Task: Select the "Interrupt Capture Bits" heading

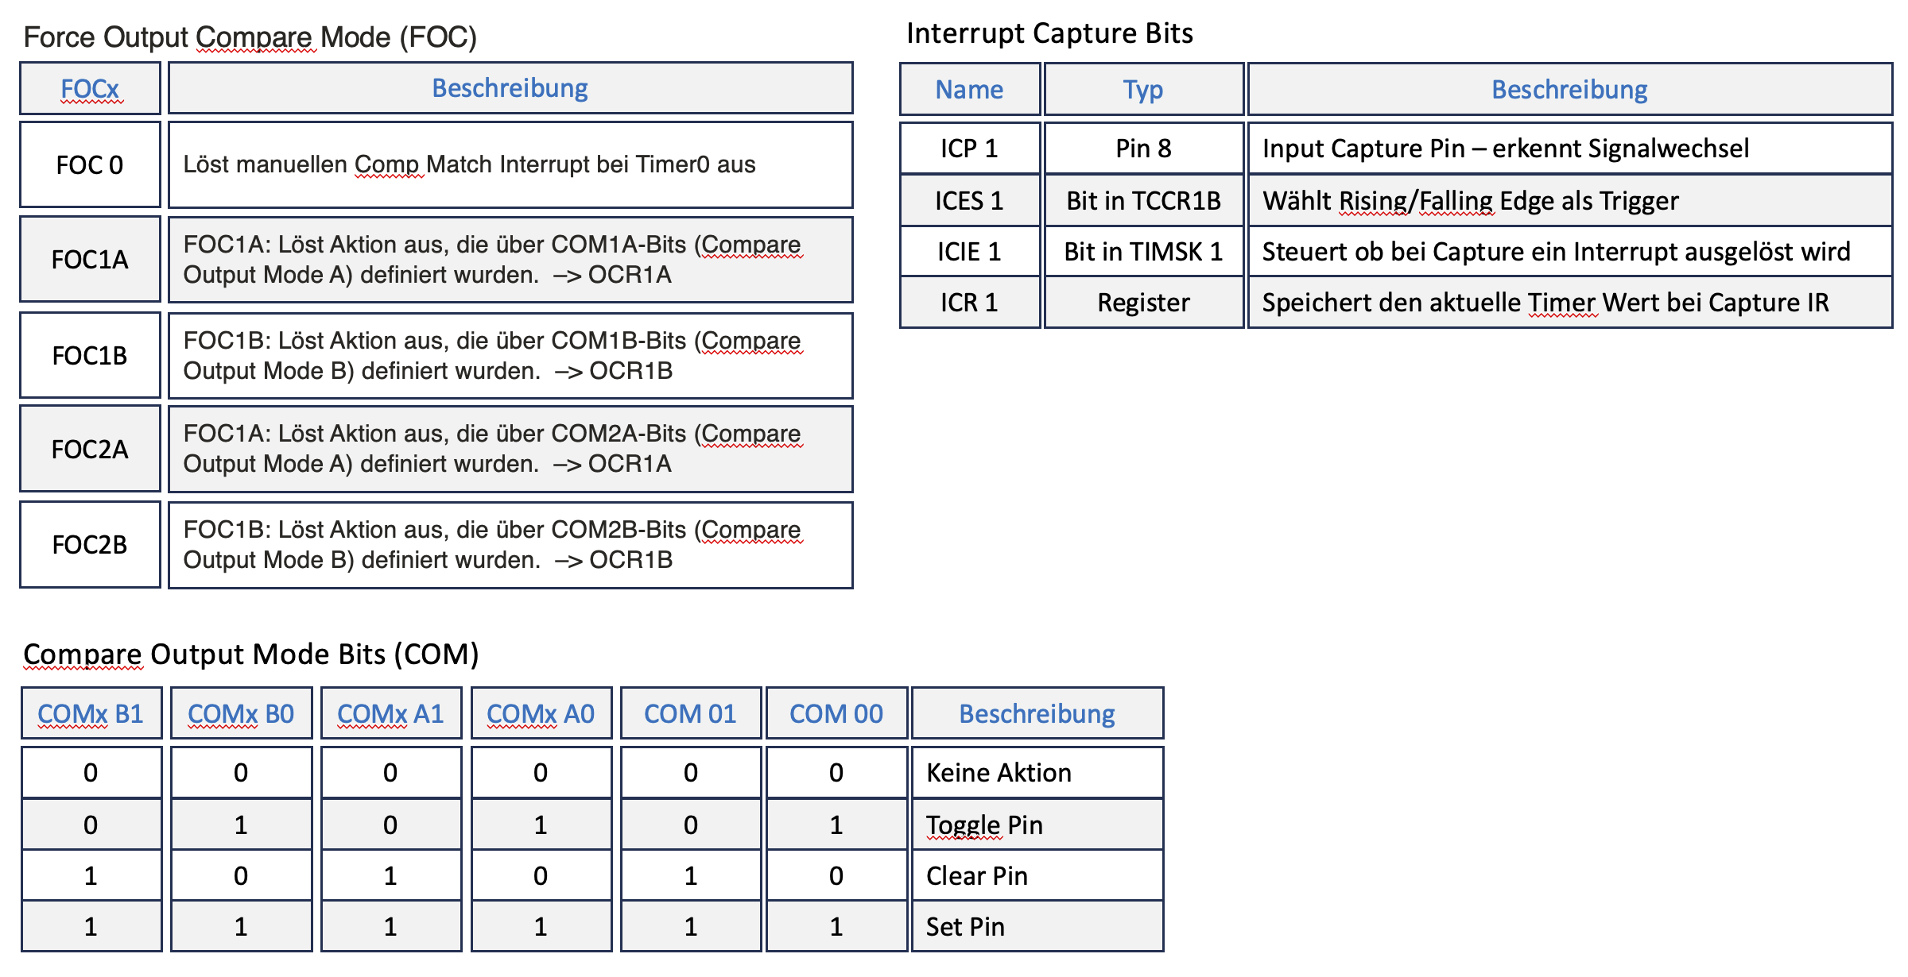Action: click(x=1049, y=33)
